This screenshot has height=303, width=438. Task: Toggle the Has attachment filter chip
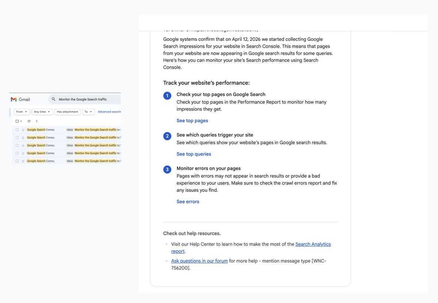point(68,112)
